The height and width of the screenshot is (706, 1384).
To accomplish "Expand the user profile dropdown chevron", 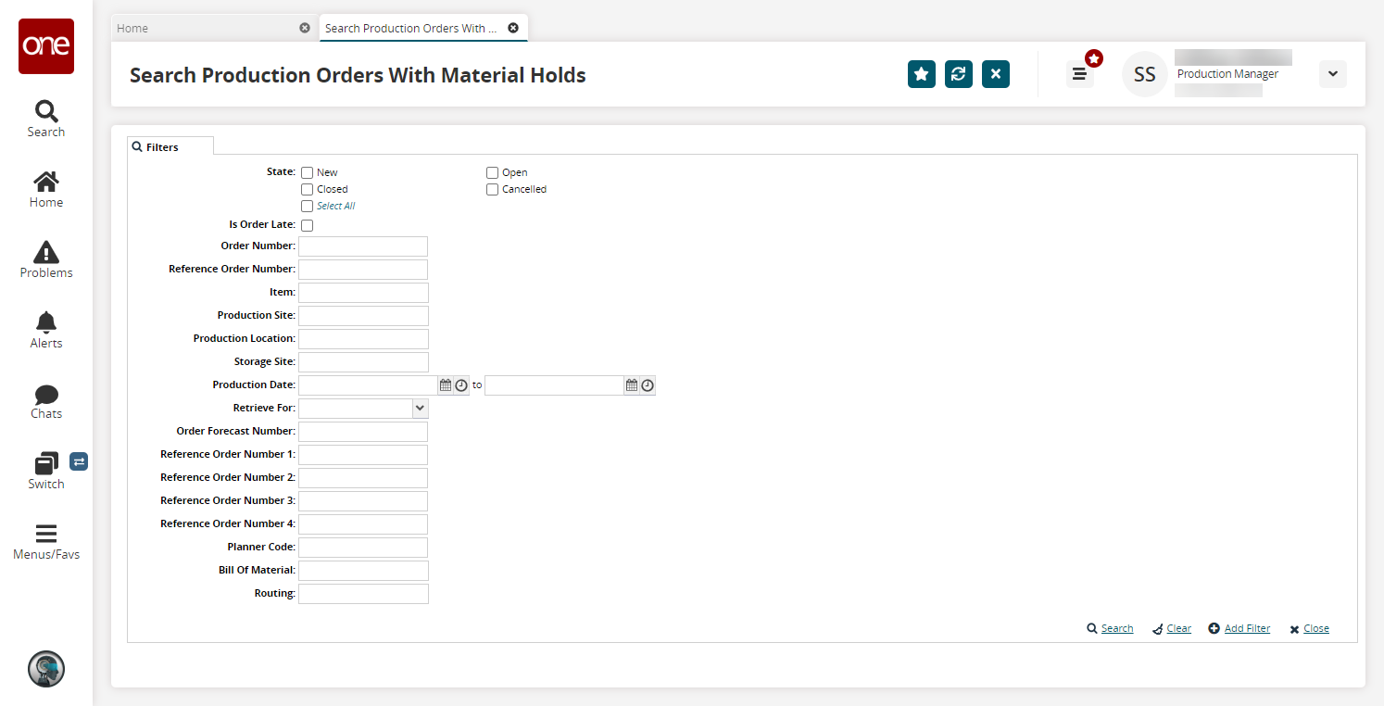I will (x=1332, y=74).
